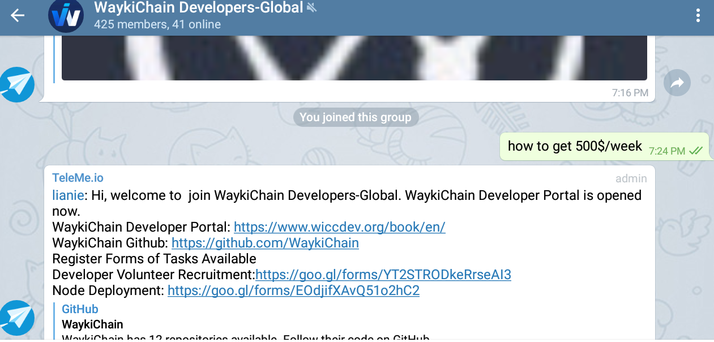This screenshot has height=342, width=714.
Task: Open the github.com/WaykiChain link
Action: click(265, 243)
